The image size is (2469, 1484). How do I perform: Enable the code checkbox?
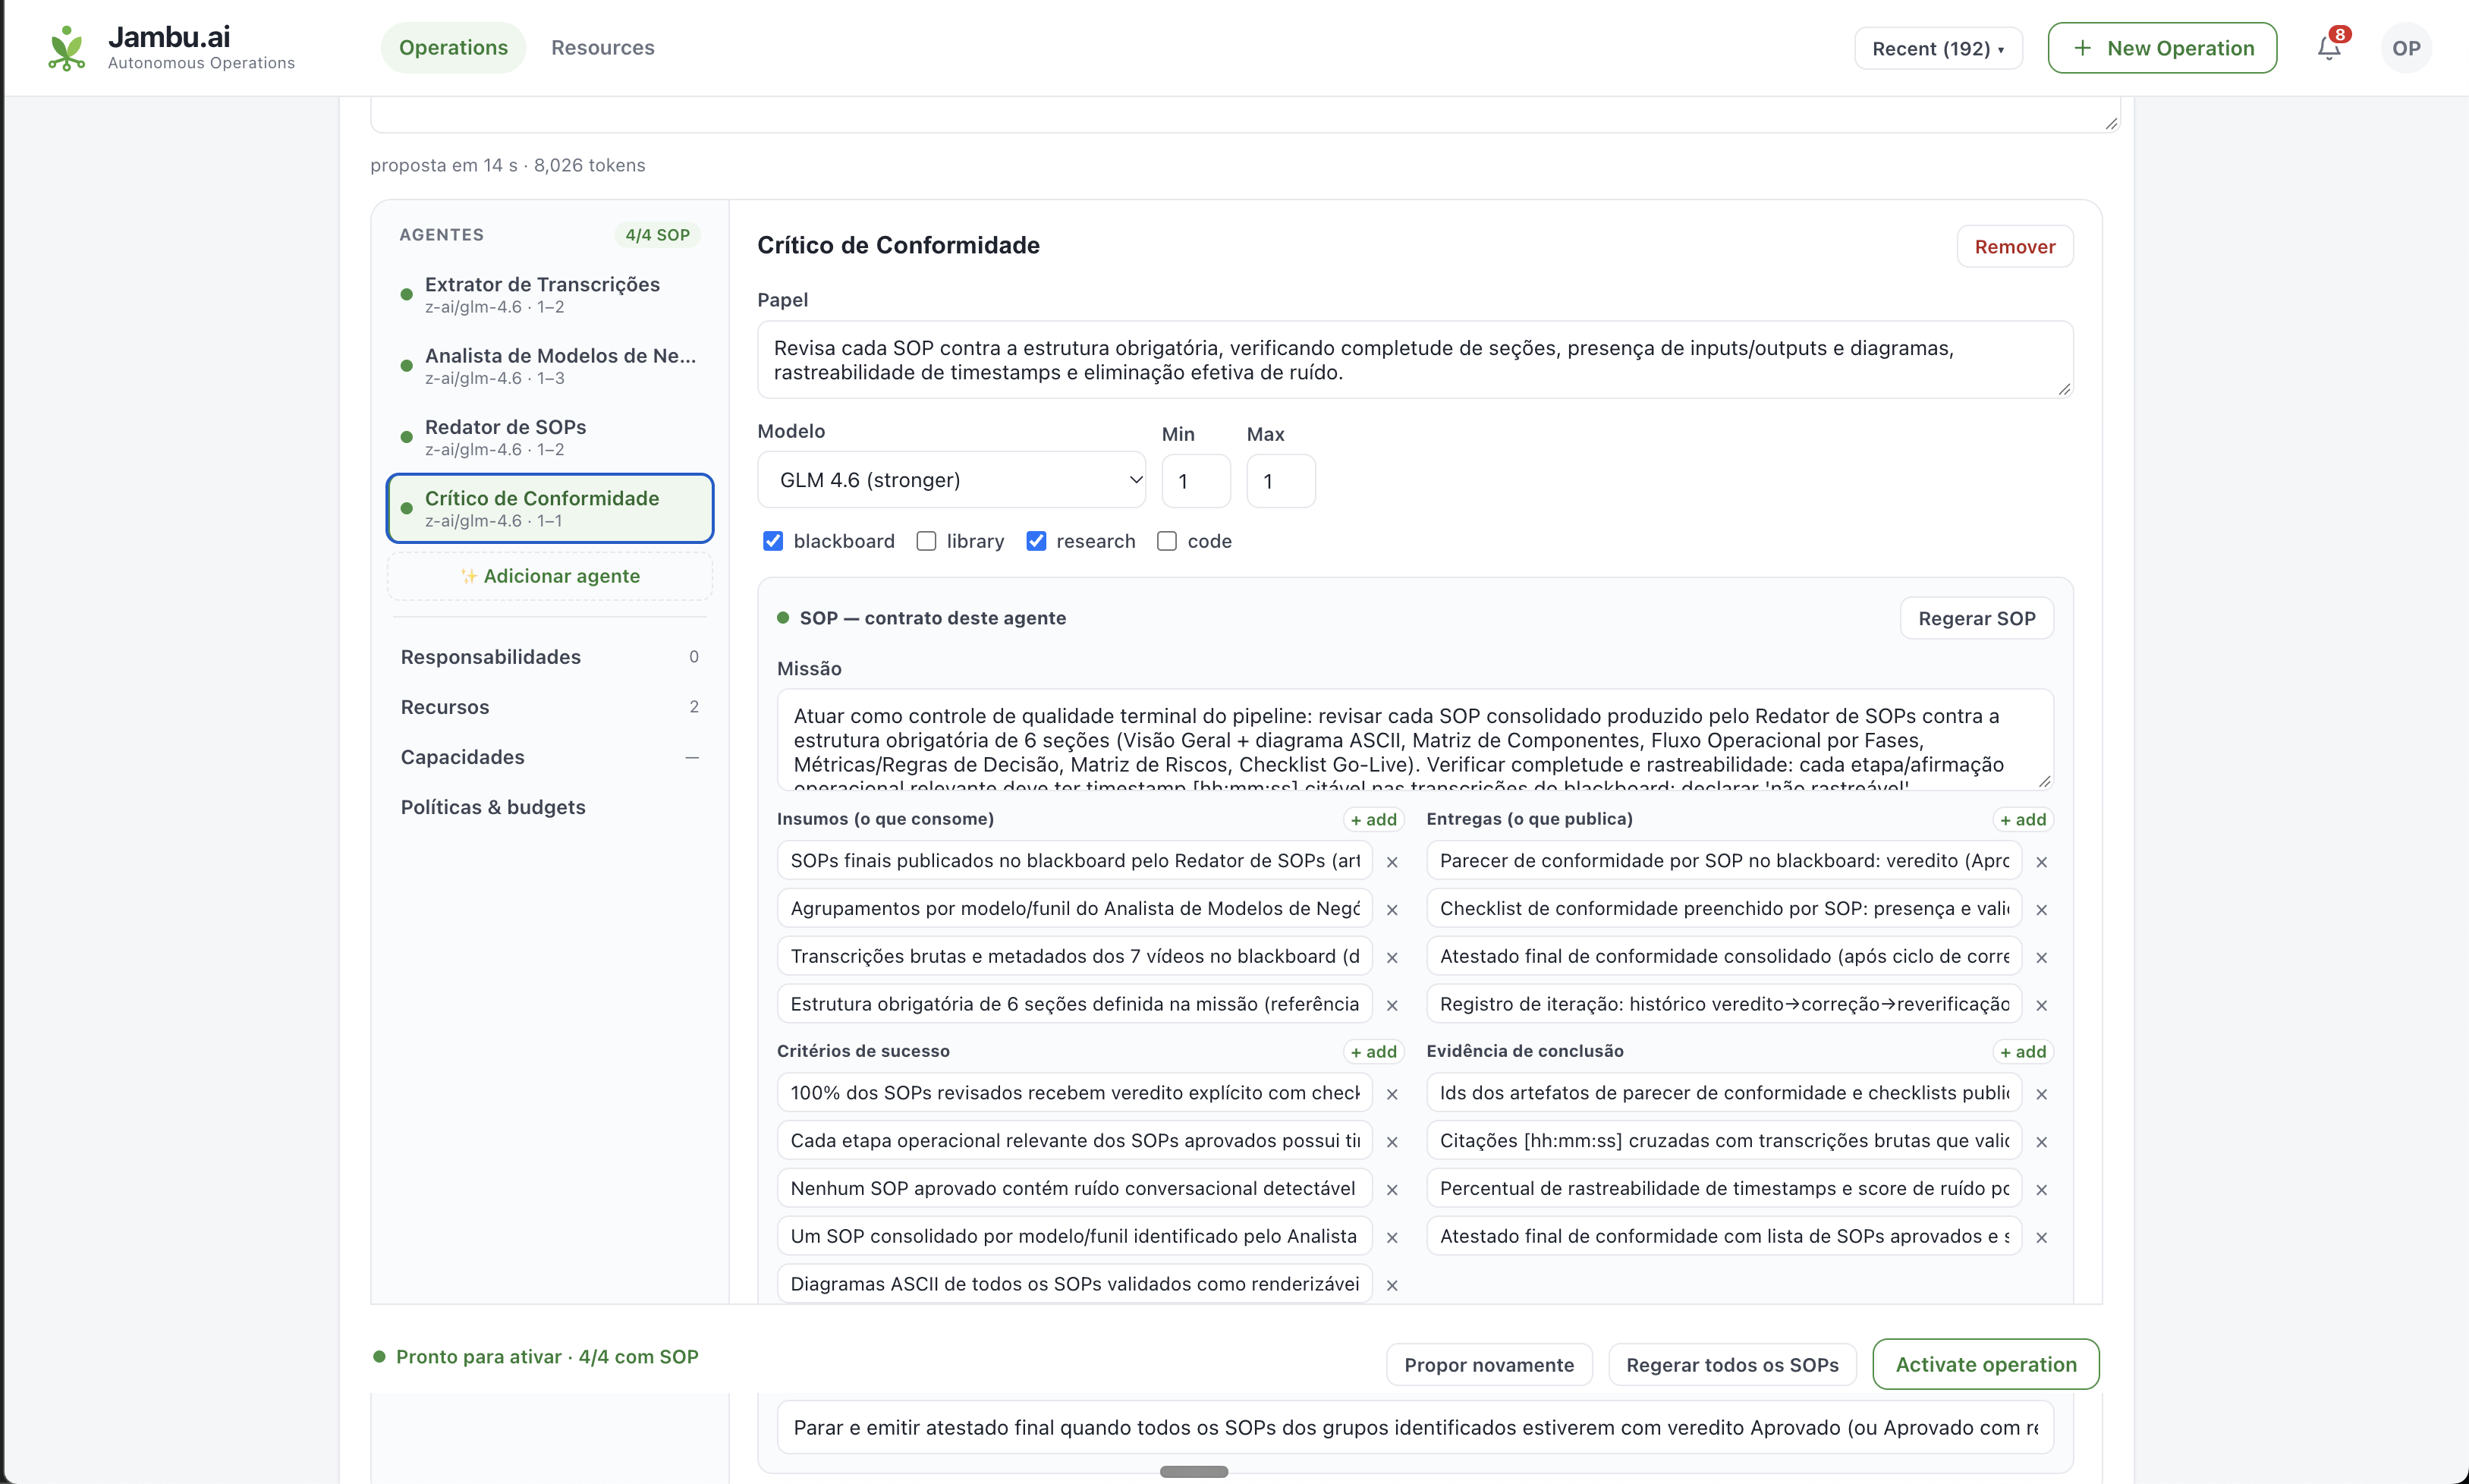1167,541
